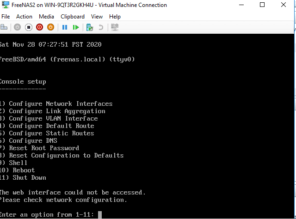Click the Ctrl+Alt+Del toolbar icon
This screenshot has width=296, height=219.
click(x=4, y=27)
